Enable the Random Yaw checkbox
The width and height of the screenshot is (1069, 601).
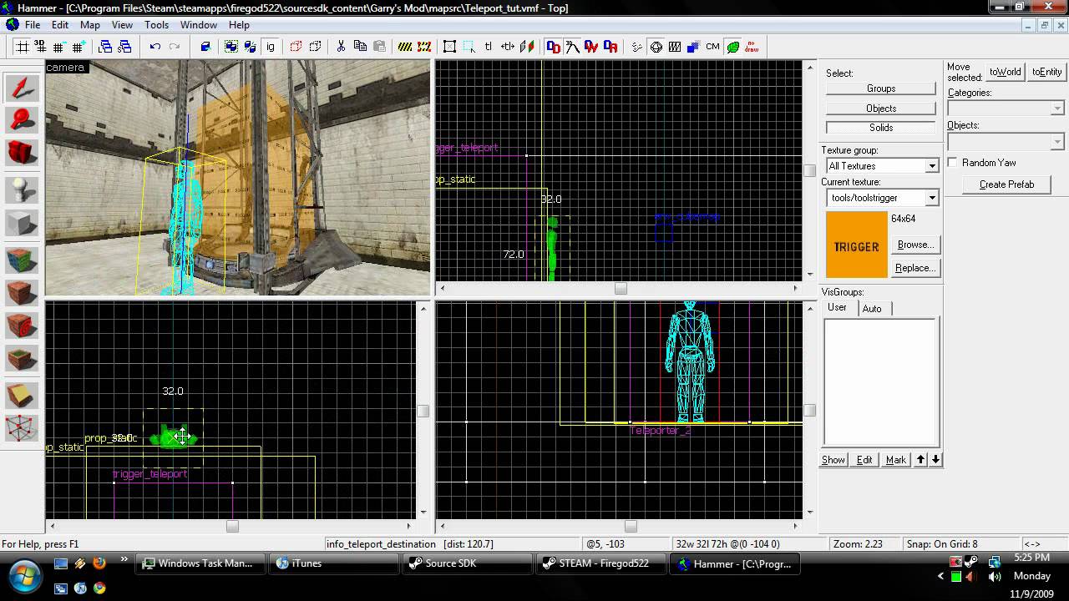tap(953, 163)
